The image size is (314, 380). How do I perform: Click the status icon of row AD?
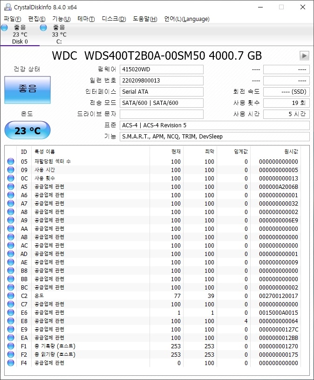[11, 254]
